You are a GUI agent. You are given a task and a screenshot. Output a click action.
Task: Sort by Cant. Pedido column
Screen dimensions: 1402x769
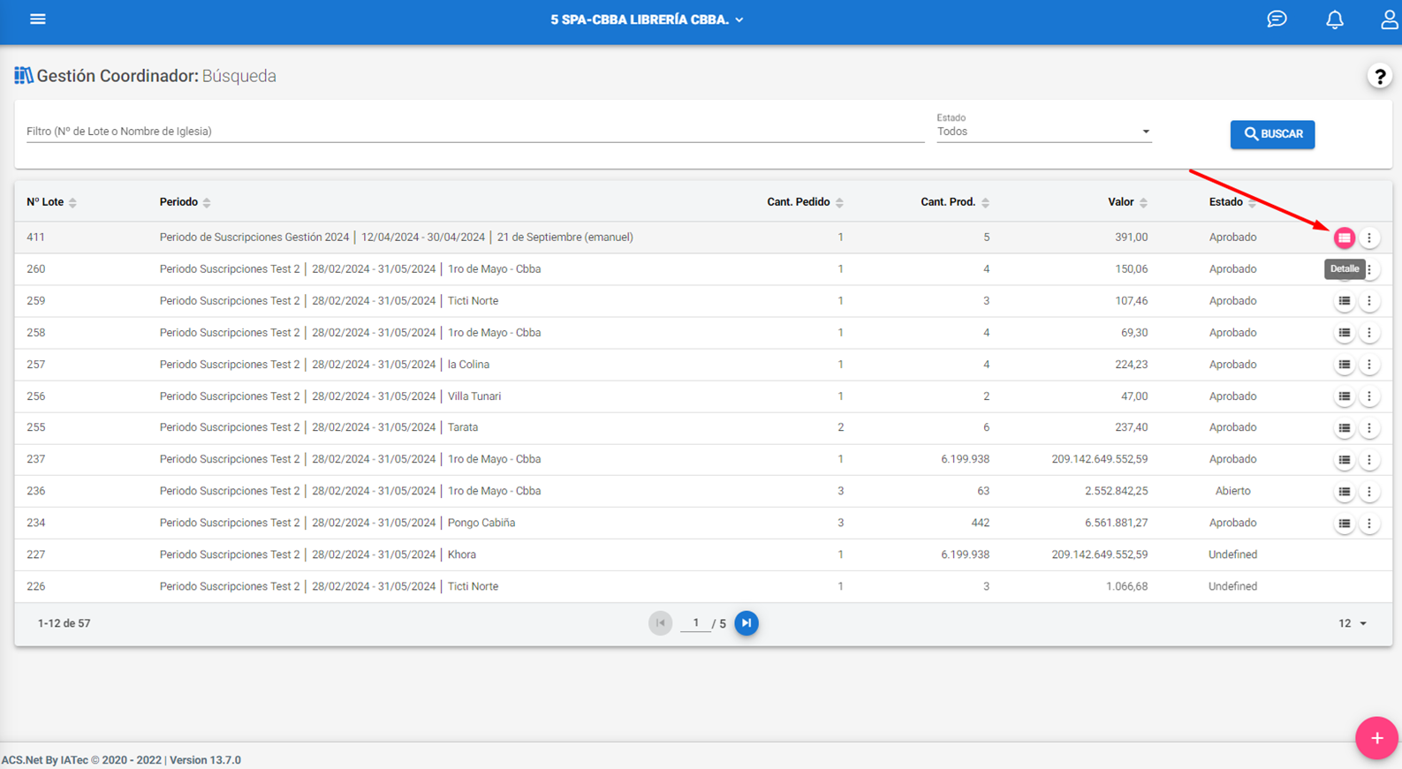805,202
